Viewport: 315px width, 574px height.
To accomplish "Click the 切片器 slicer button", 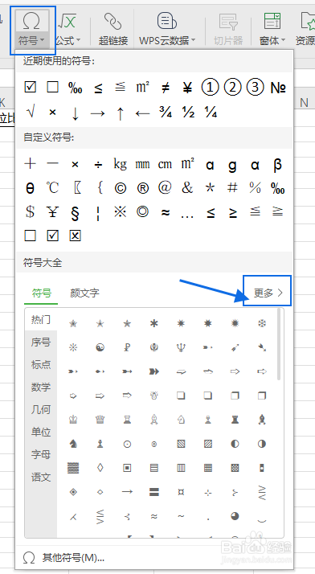I will pos(228,30).
